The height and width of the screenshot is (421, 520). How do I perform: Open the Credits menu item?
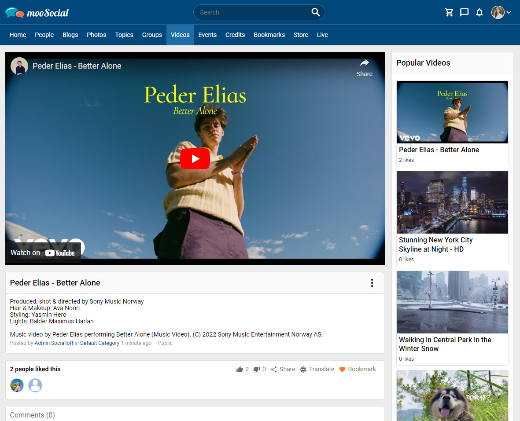235,35
